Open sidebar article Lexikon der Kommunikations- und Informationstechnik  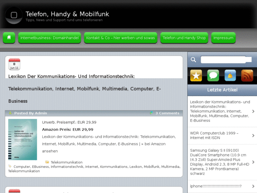pos(220,111)
